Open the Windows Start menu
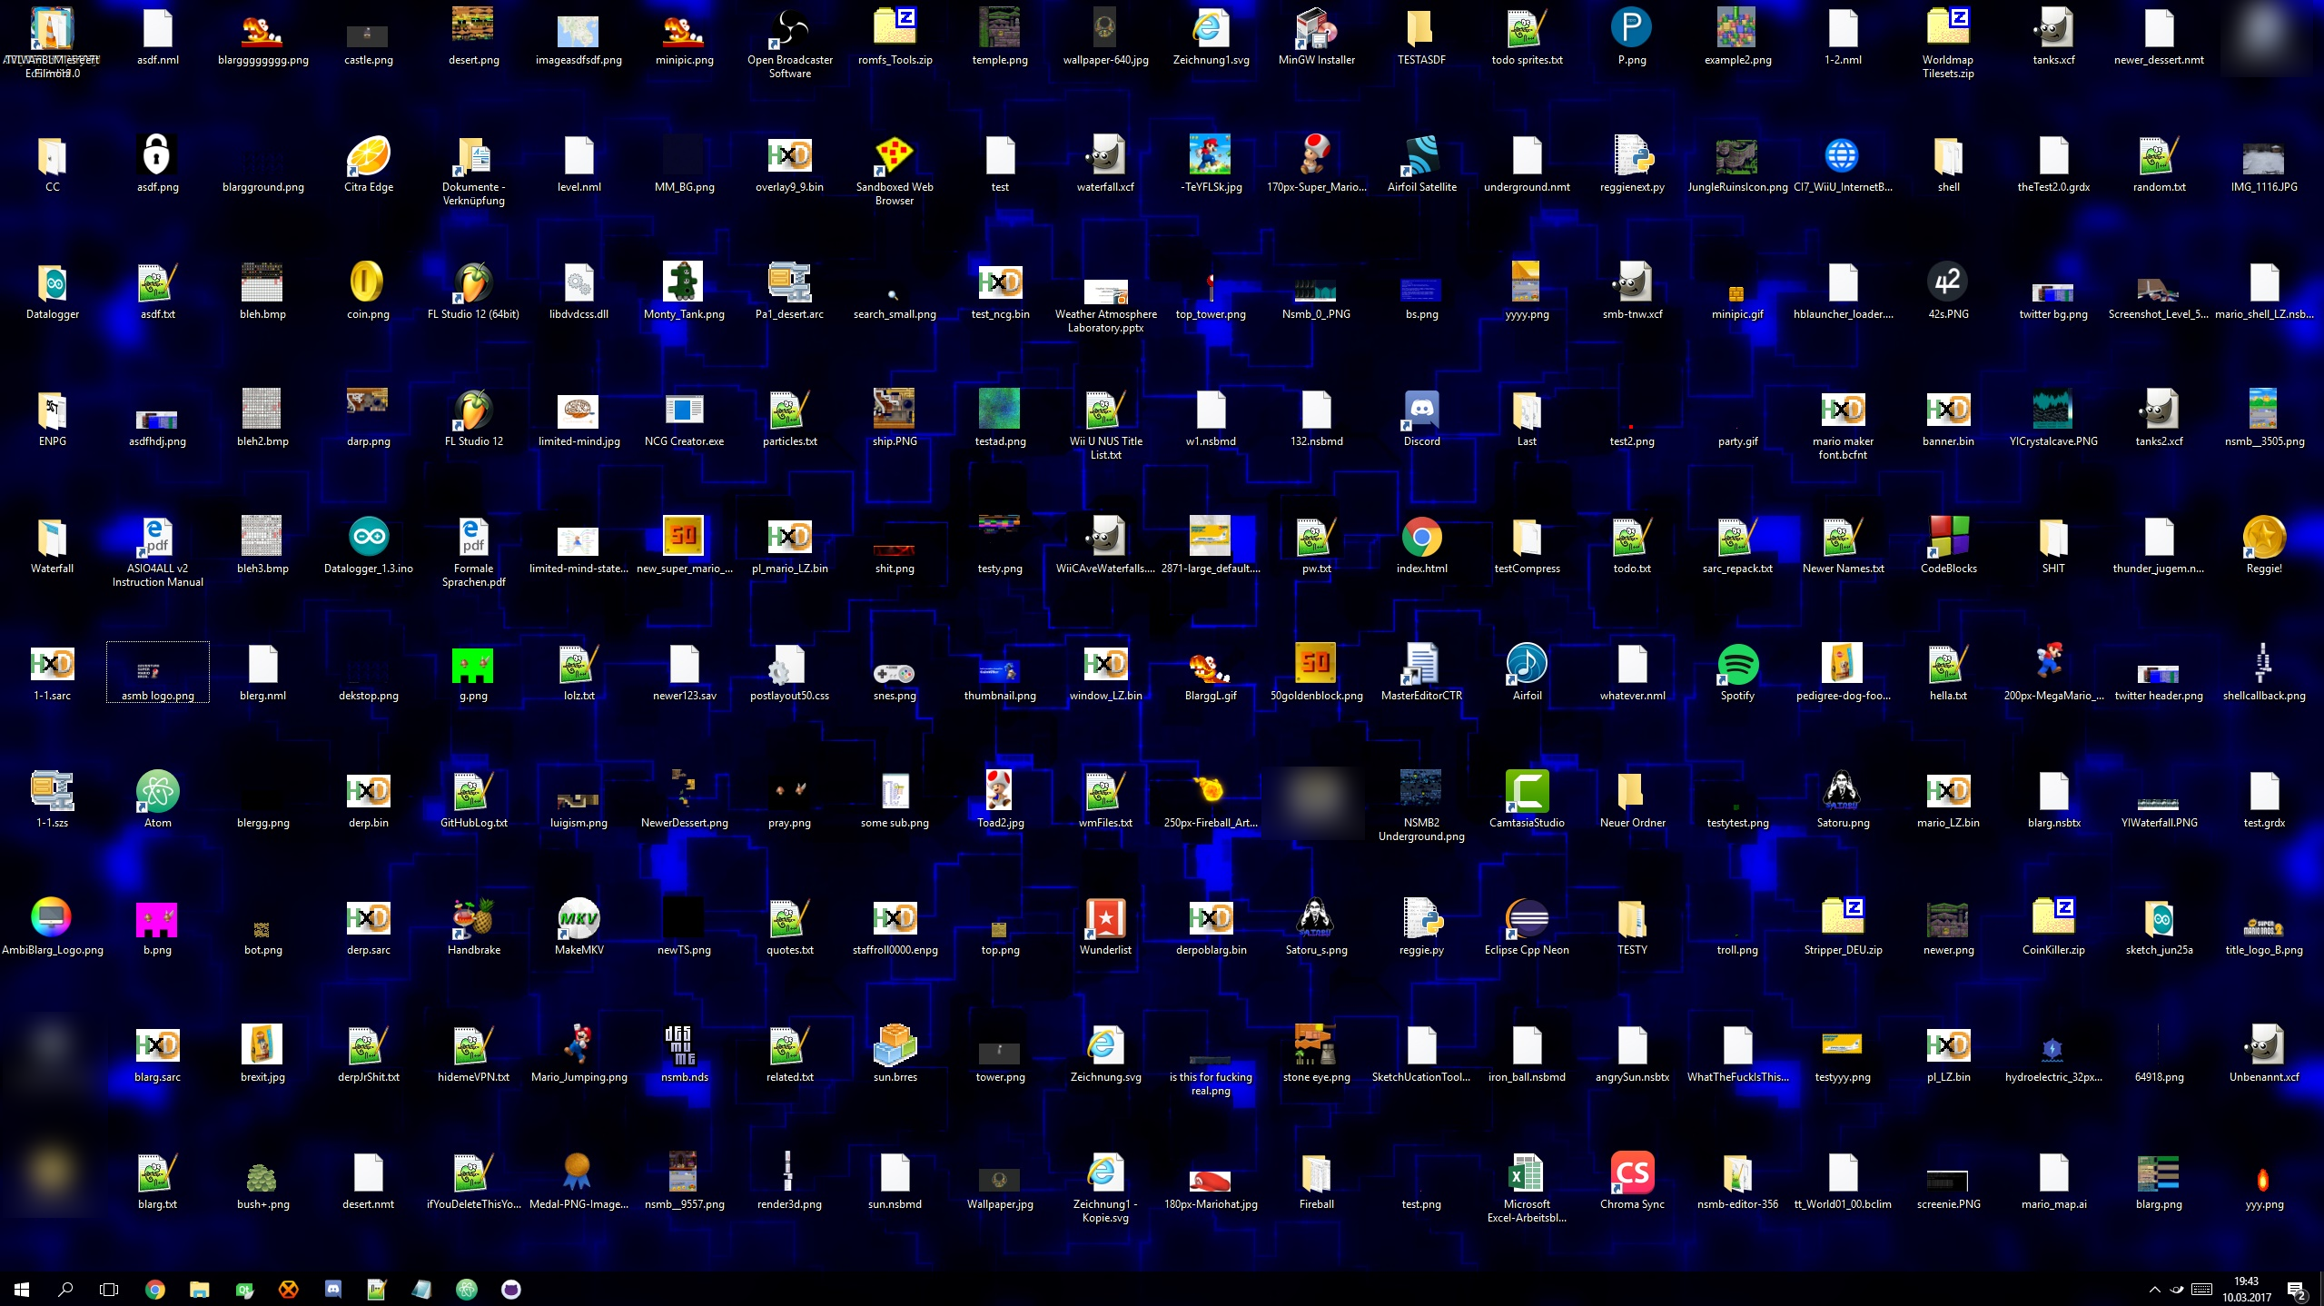This screenshot has height=1306, width=2324. [22, 1289]
